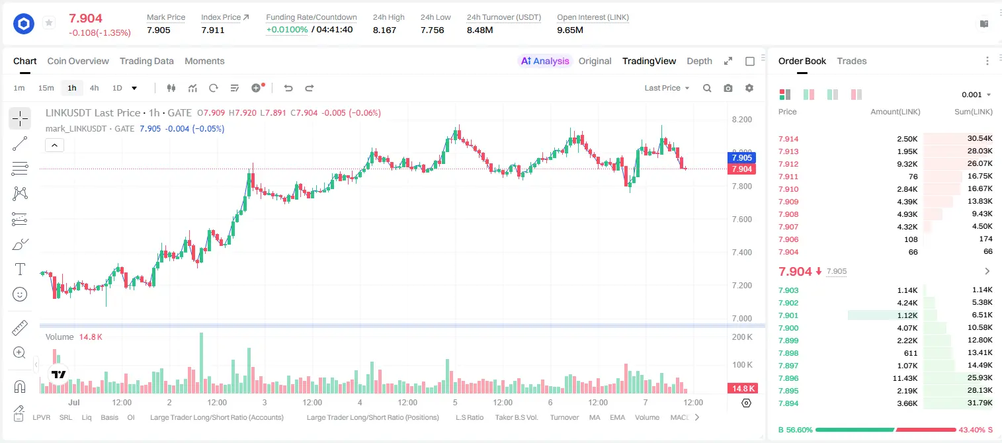Switch to the Trades tab
1002x443 pixels.
[x=851, y=61]
